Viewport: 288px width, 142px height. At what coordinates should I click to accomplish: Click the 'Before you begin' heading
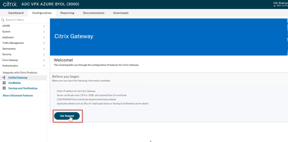click(66, 77)
